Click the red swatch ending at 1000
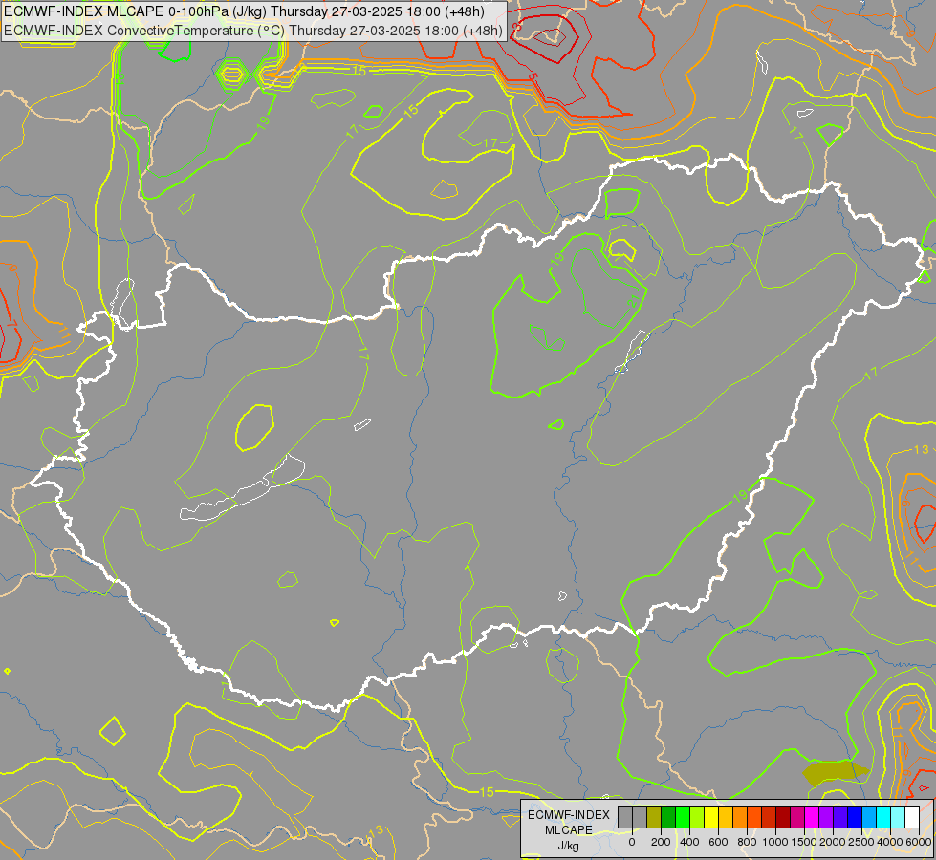This screenshot has height=860, width=936. [769, 817]
